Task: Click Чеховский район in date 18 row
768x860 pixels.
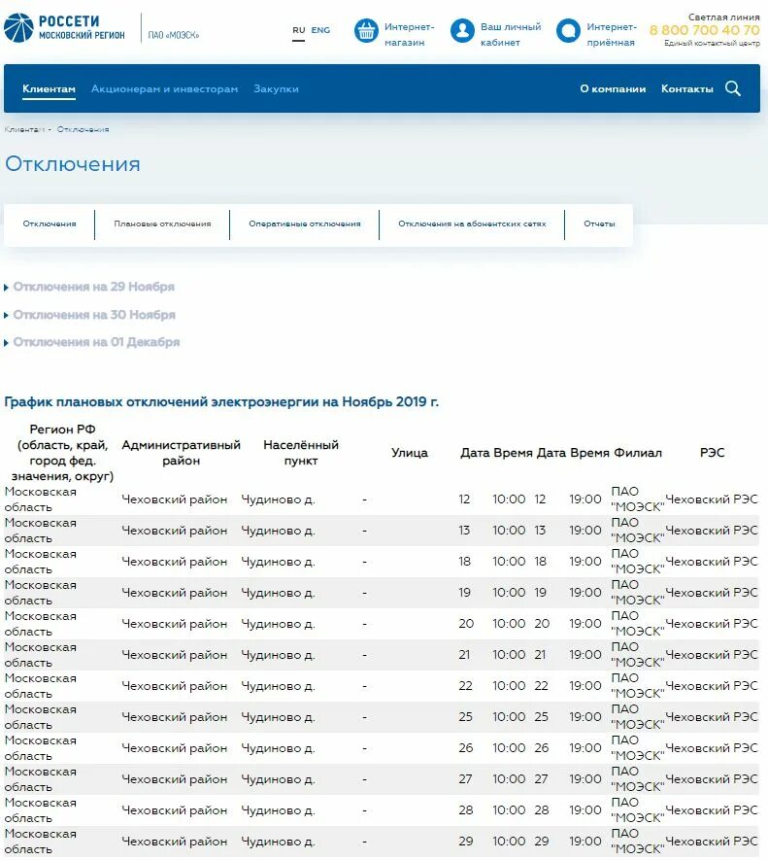Action: (x=175, y=562)
